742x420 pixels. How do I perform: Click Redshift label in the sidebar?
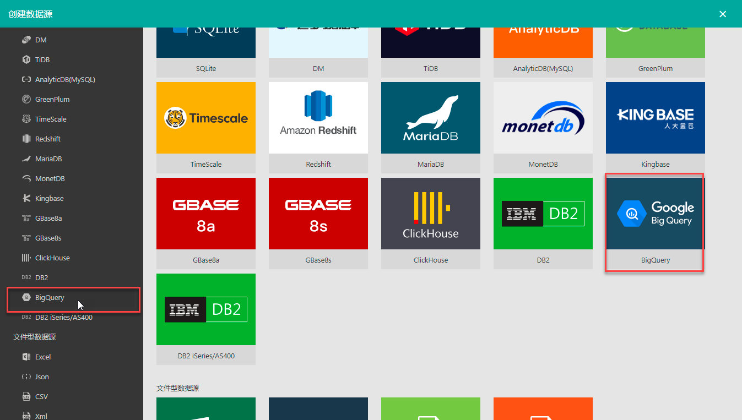48,139
